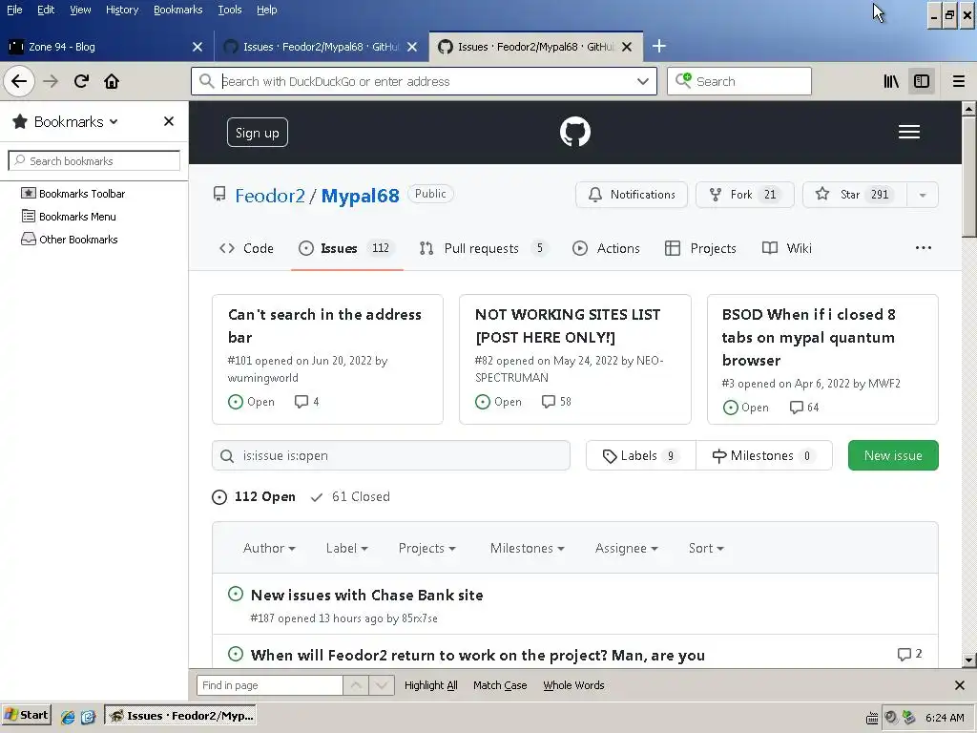The height and width of the screenshot is (733, 977).
Task: Open the Feodor2 owner link
Action: [x=270, y=196]
